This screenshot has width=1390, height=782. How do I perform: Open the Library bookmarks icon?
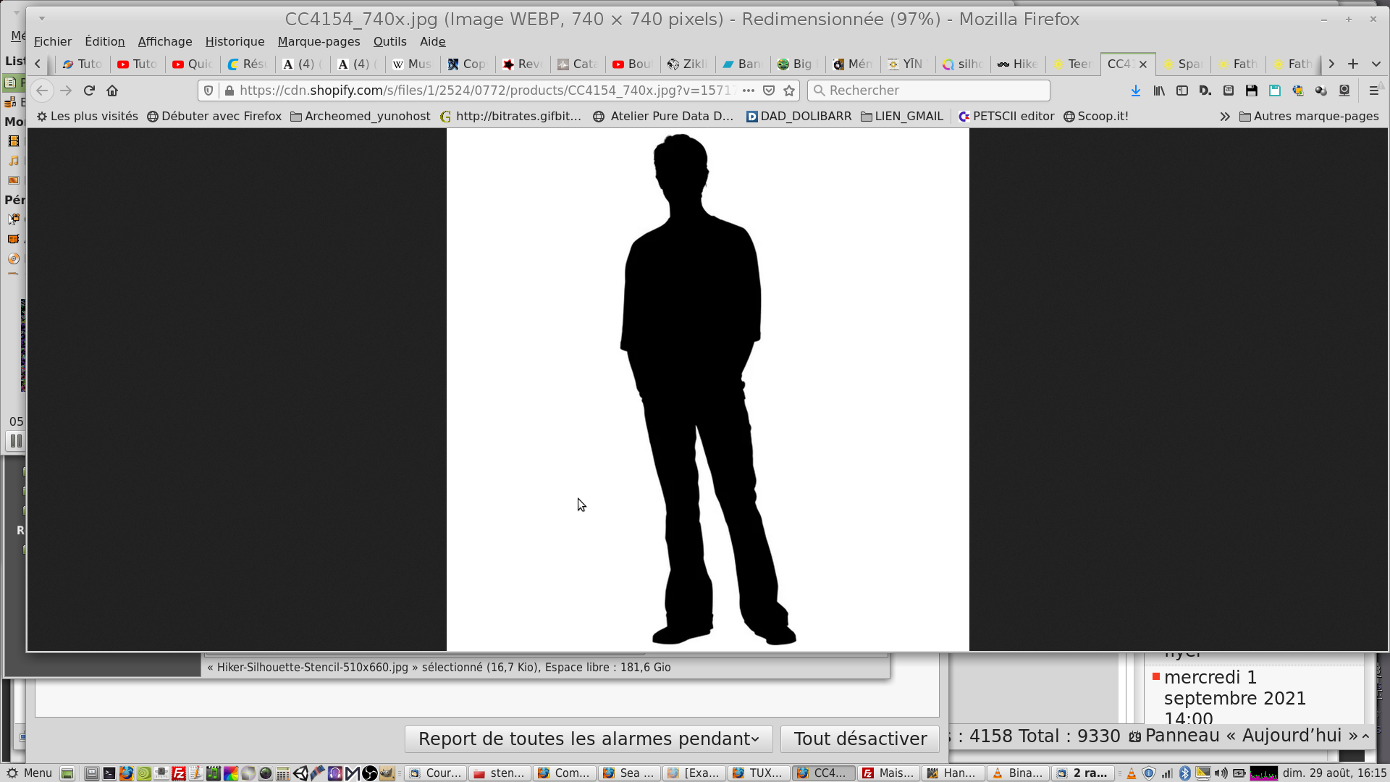[1159, 91]
